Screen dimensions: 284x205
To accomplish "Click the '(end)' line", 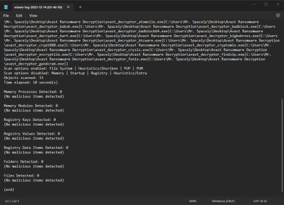I will coord(9,190).
